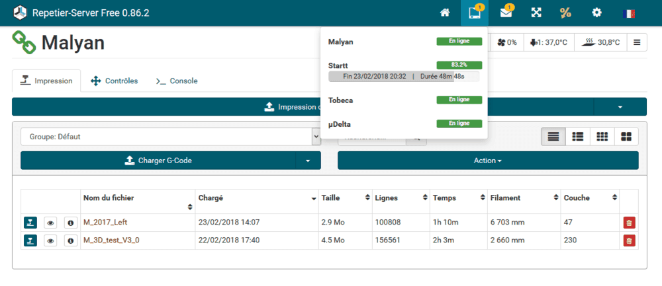This screenshot has width=662, height=286.
Task: Change language via the French flag
Action: click(629, 13)
